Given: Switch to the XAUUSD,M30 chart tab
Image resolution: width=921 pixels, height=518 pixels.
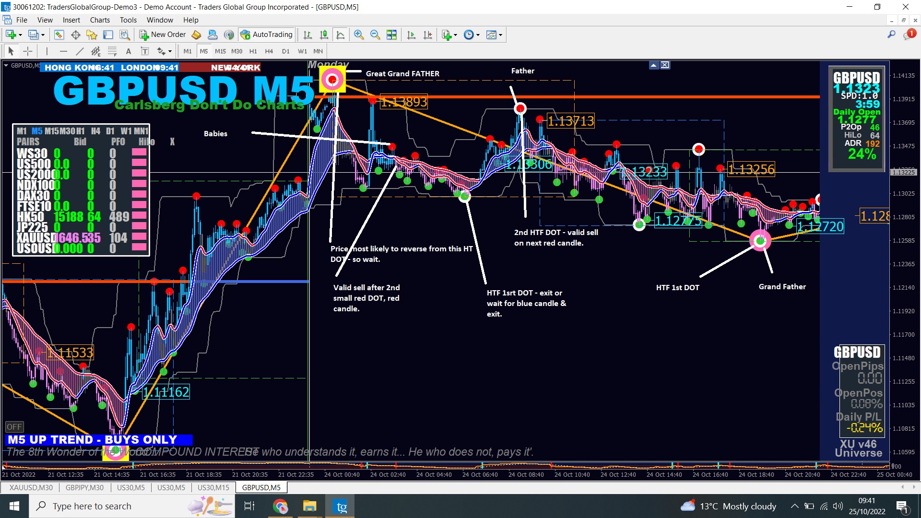Looking at the screenshot, I should coord(31,487).
